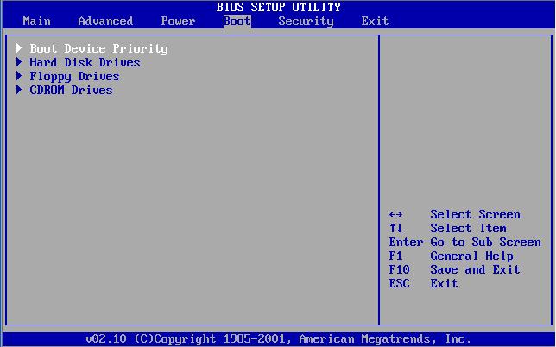Screen dimensions: 556x347
Task: Click the 'Select Screen' help text
Action: (475, 214)
